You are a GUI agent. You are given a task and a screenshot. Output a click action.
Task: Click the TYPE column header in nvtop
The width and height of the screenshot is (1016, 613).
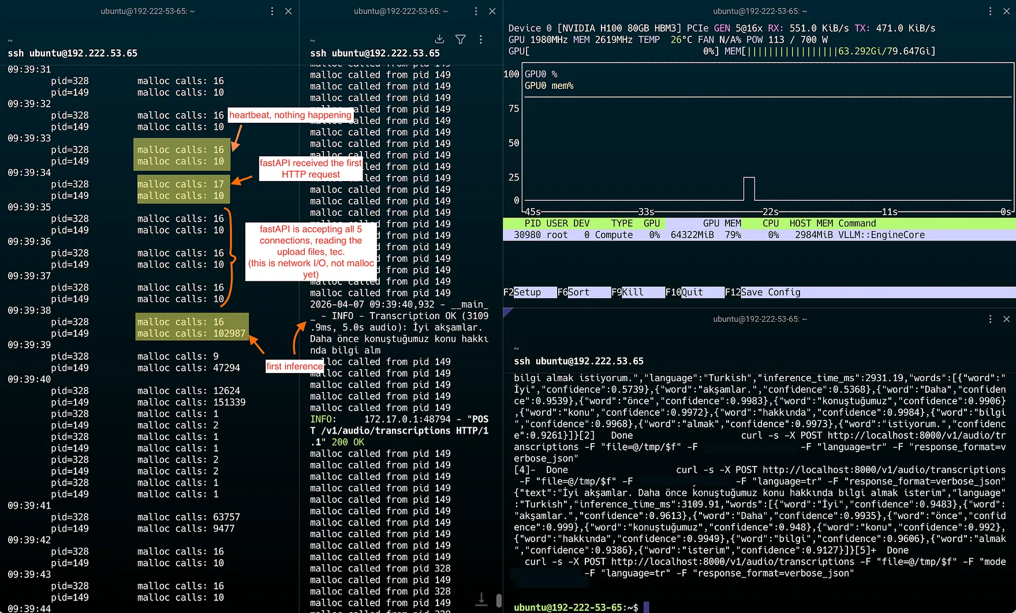pyautogui.click(x=622, y=224)
